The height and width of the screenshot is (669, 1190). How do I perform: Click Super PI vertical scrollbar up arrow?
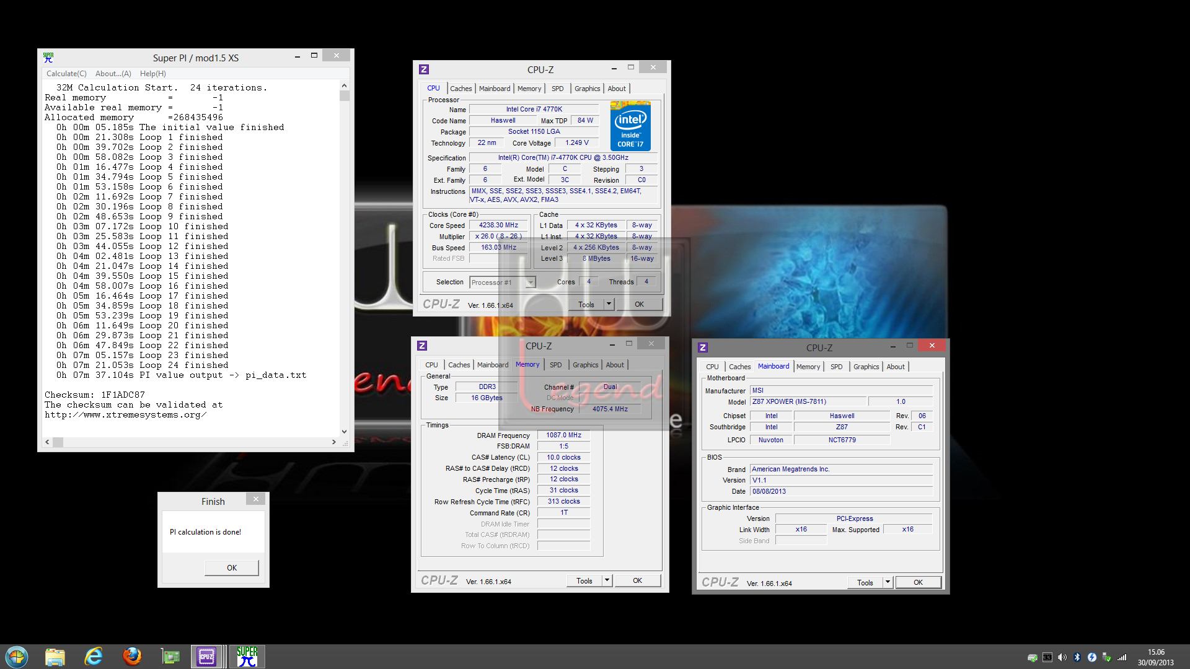344,85
